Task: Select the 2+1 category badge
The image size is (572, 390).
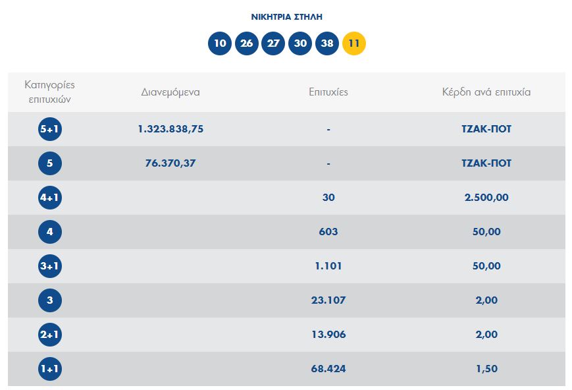Action: (x=50, y=335)
